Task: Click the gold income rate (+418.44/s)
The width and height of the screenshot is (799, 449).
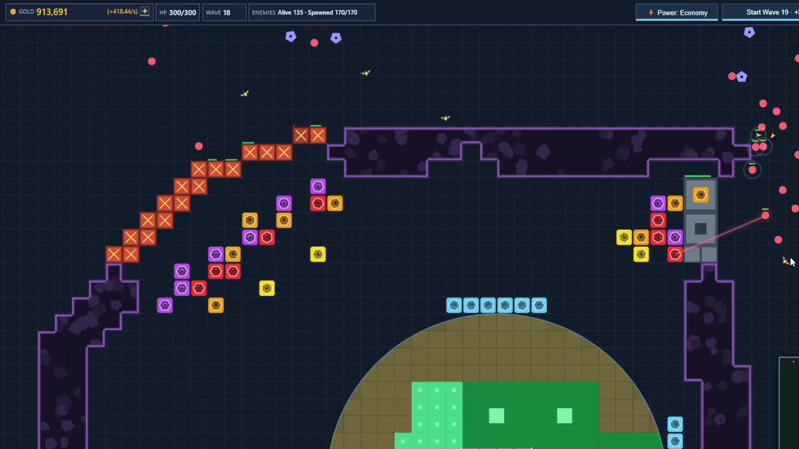Action: pos(122,12)
